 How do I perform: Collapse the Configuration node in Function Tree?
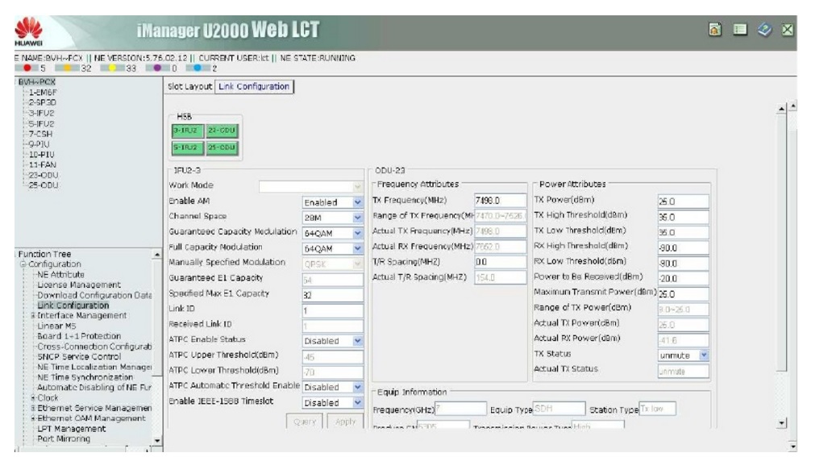23,264
